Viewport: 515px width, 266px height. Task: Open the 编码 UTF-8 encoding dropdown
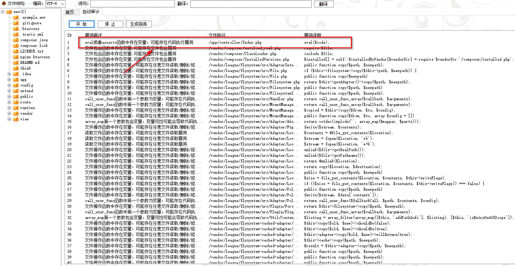(62, 4)
